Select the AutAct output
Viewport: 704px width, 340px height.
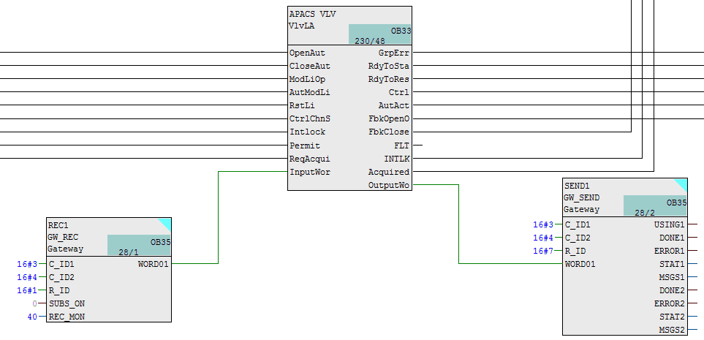click(x=394, y=105)
